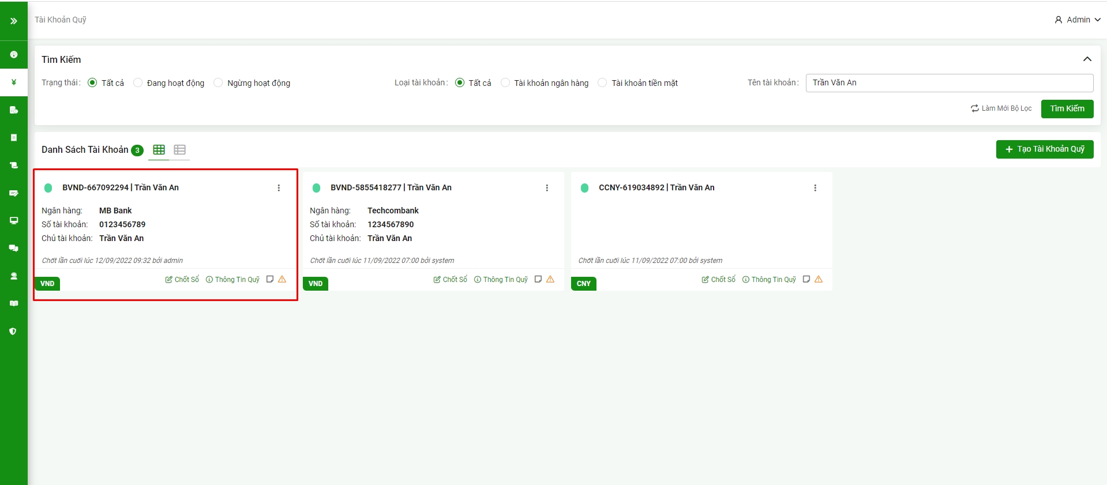The image size is (1107, 485).
Task: Open the chat bubbles sidebar icon
Action: [x=13, y=249]
